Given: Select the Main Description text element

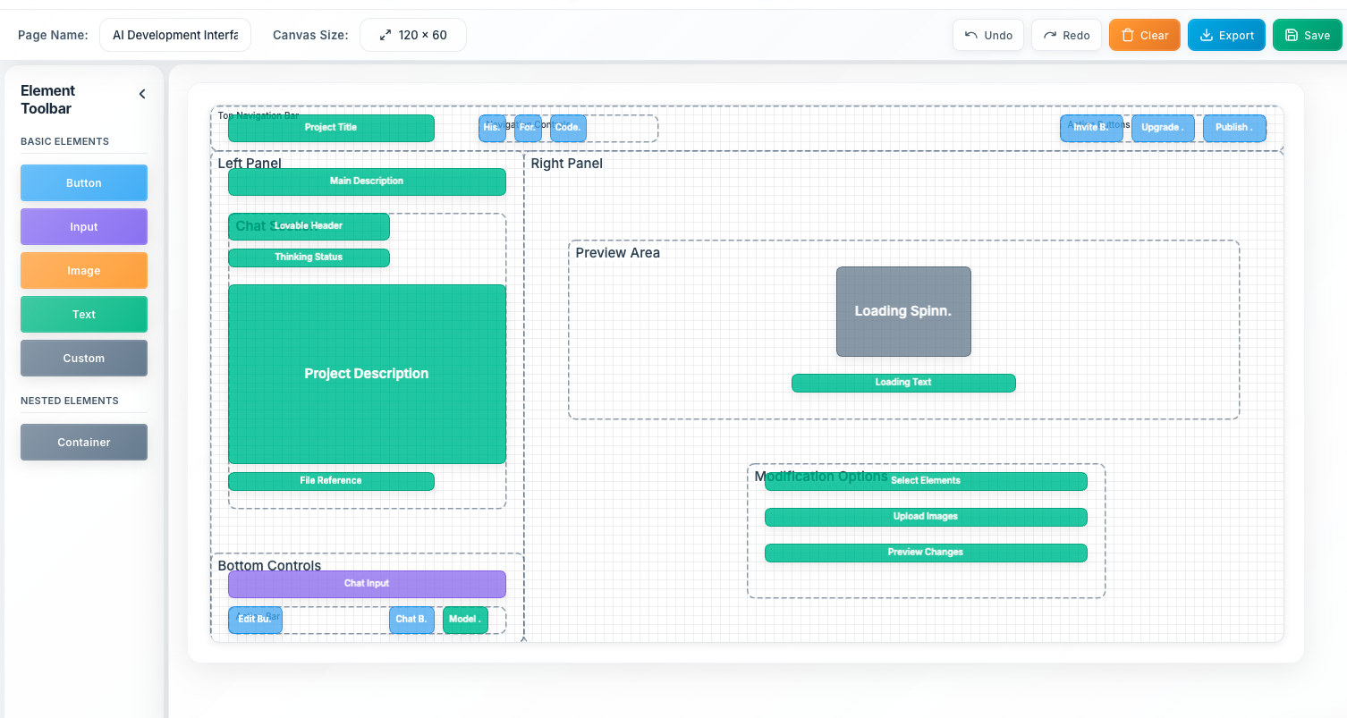Looking at the screenshot, I should (x=367, y=182).
